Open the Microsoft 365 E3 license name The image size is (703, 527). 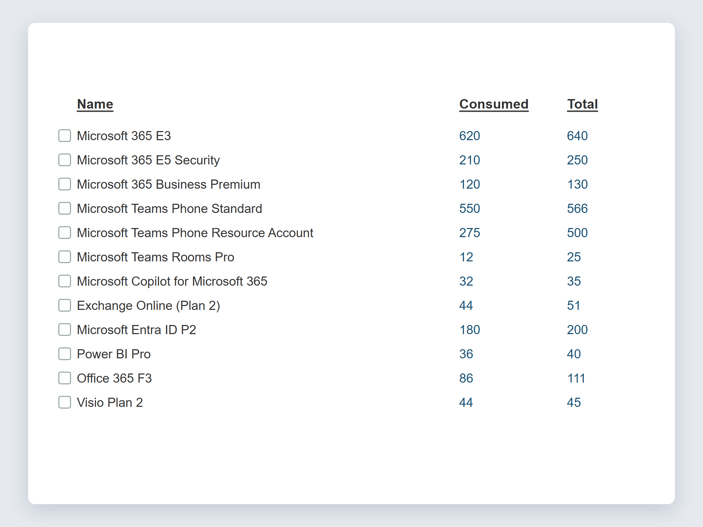[124, 136]
